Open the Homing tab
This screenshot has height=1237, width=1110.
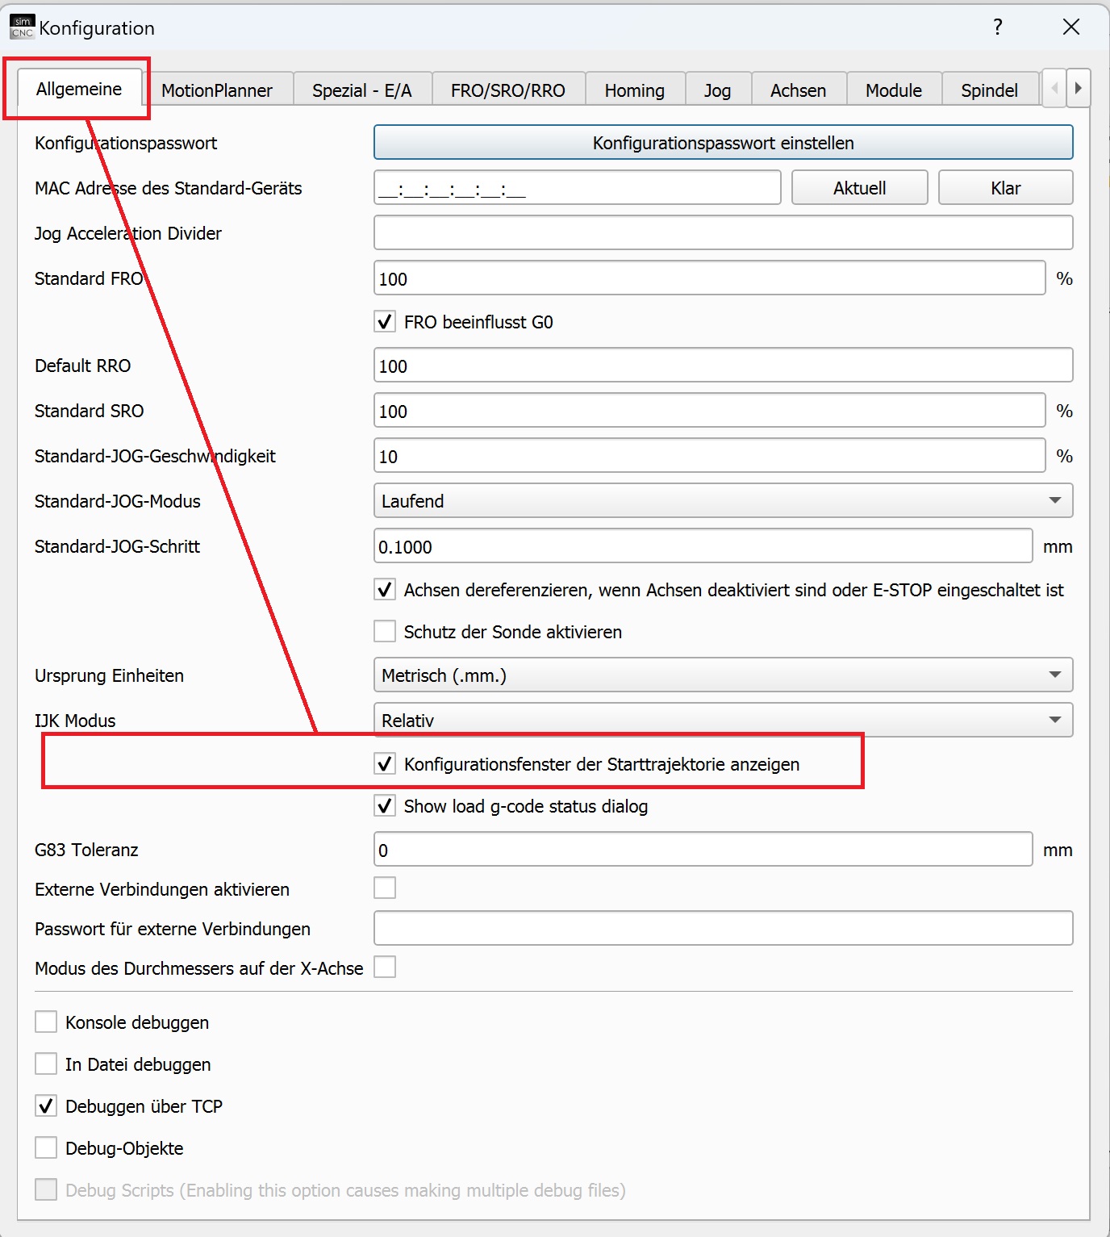635,90
